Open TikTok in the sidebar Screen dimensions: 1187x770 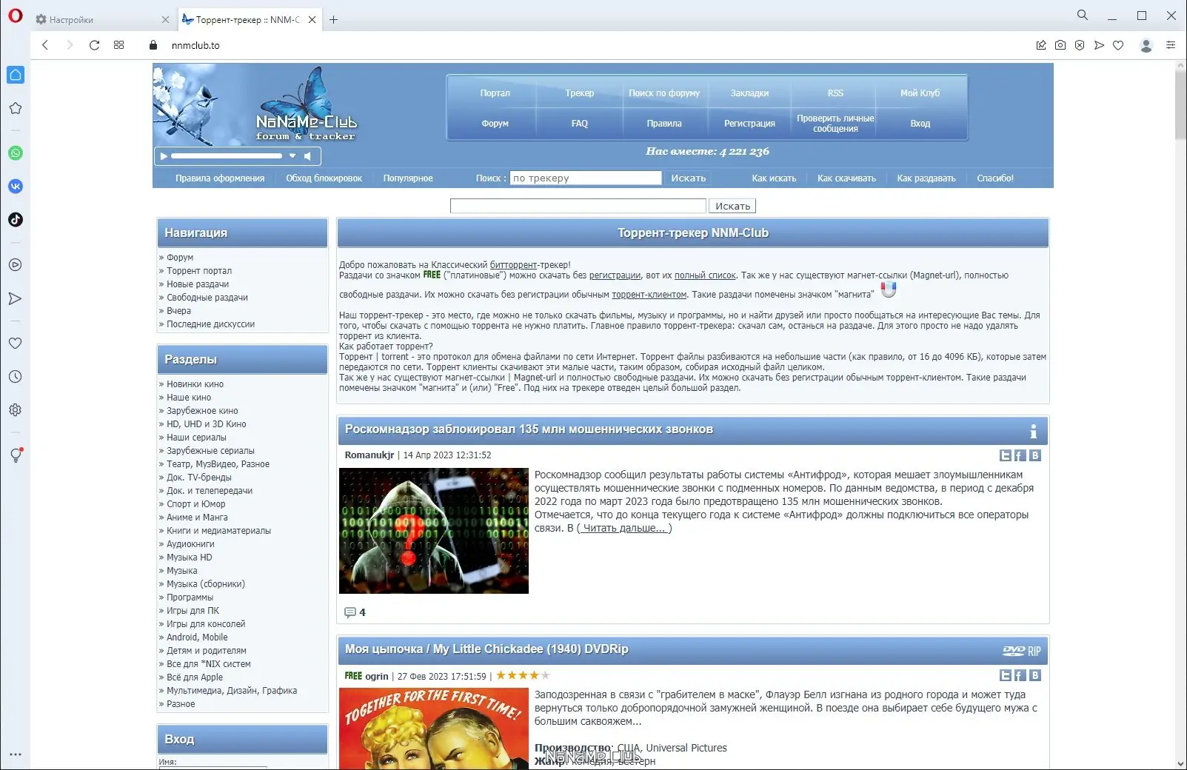[x=16, y=220]
